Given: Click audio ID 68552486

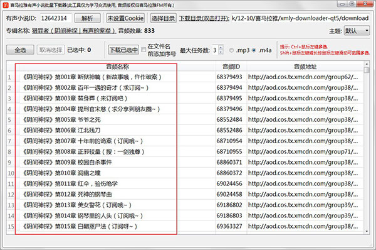Looking at the screenshot, I should pyautogui.click(x=229, y=130).
